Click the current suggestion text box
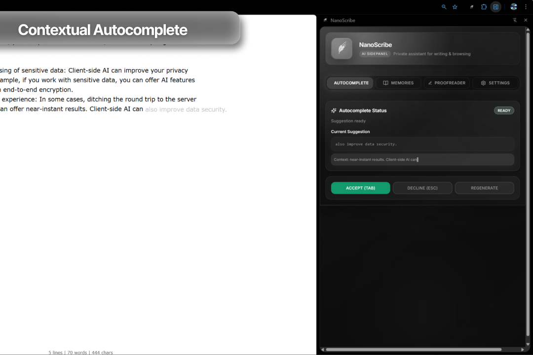Image resolution: width=533 pixels, height=355 pixels. [x=422, y=144]
